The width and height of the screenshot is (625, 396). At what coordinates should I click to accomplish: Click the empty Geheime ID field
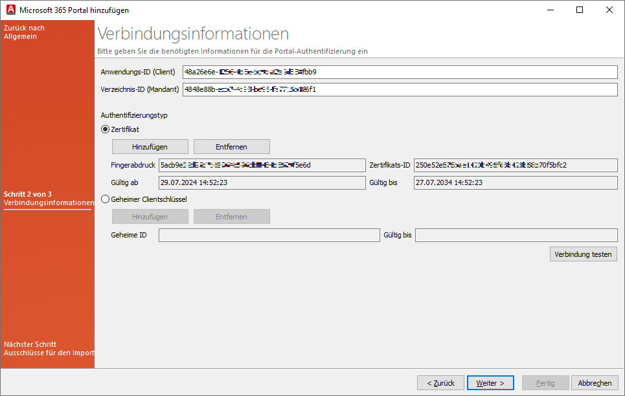pyautogui.click(x=269, y=235)
